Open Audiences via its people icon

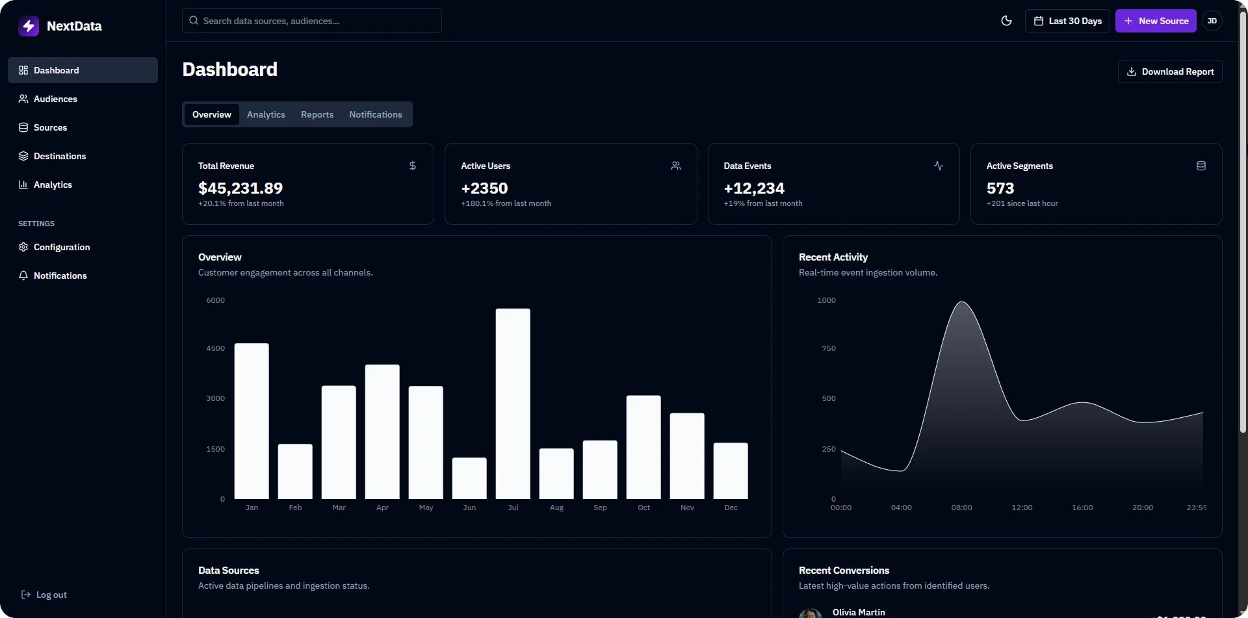23,99
